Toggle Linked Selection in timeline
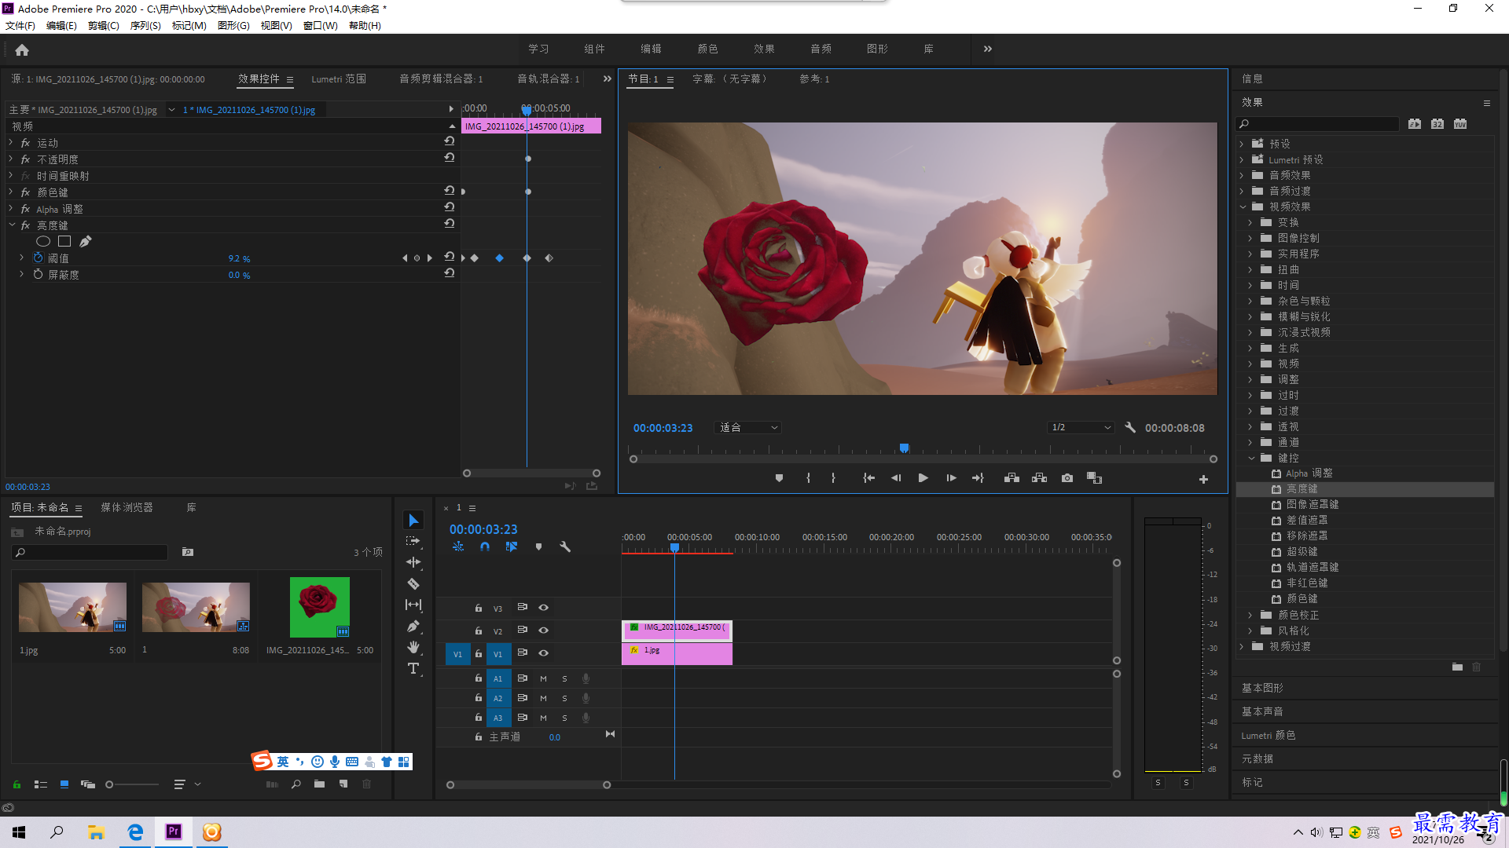This screenshot has height=848, width=1509. 512,546
